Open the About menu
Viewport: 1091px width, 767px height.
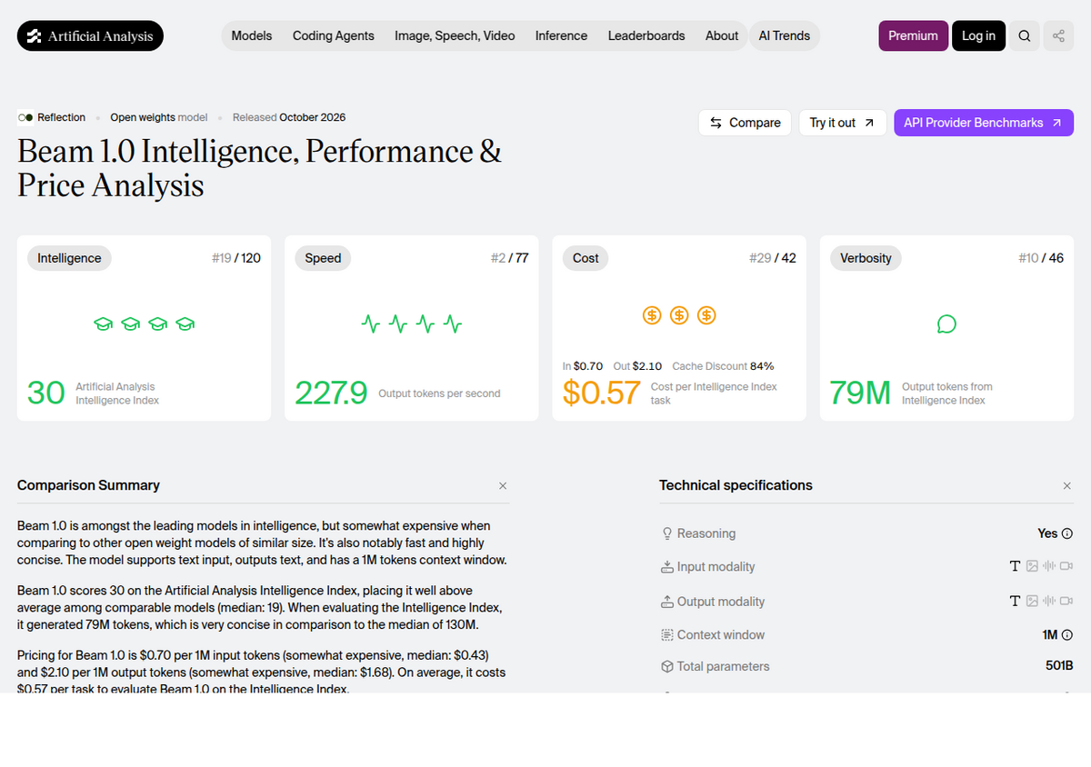(x=722, y=36)
